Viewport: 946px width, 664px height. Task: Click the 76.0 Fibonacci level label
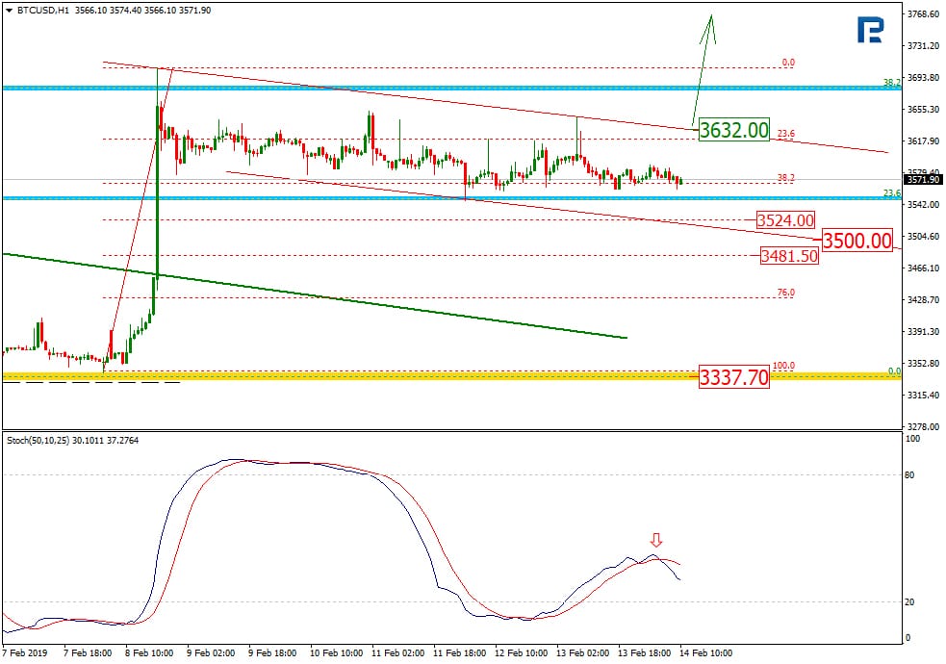[786, 293]
